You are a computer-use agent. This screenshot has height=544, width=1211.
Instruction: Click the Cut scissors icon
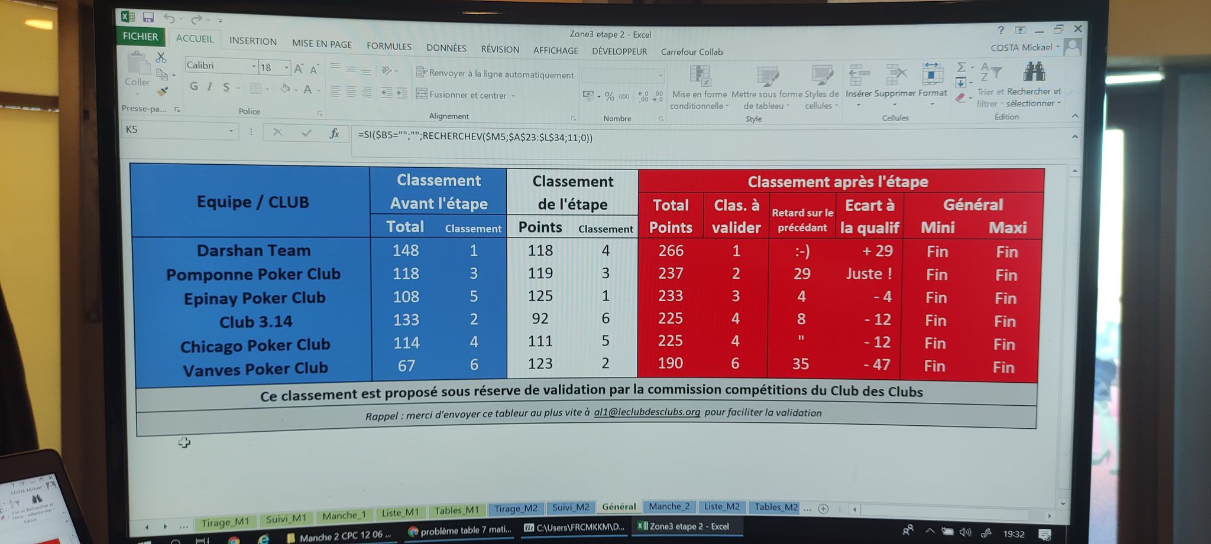161,57
